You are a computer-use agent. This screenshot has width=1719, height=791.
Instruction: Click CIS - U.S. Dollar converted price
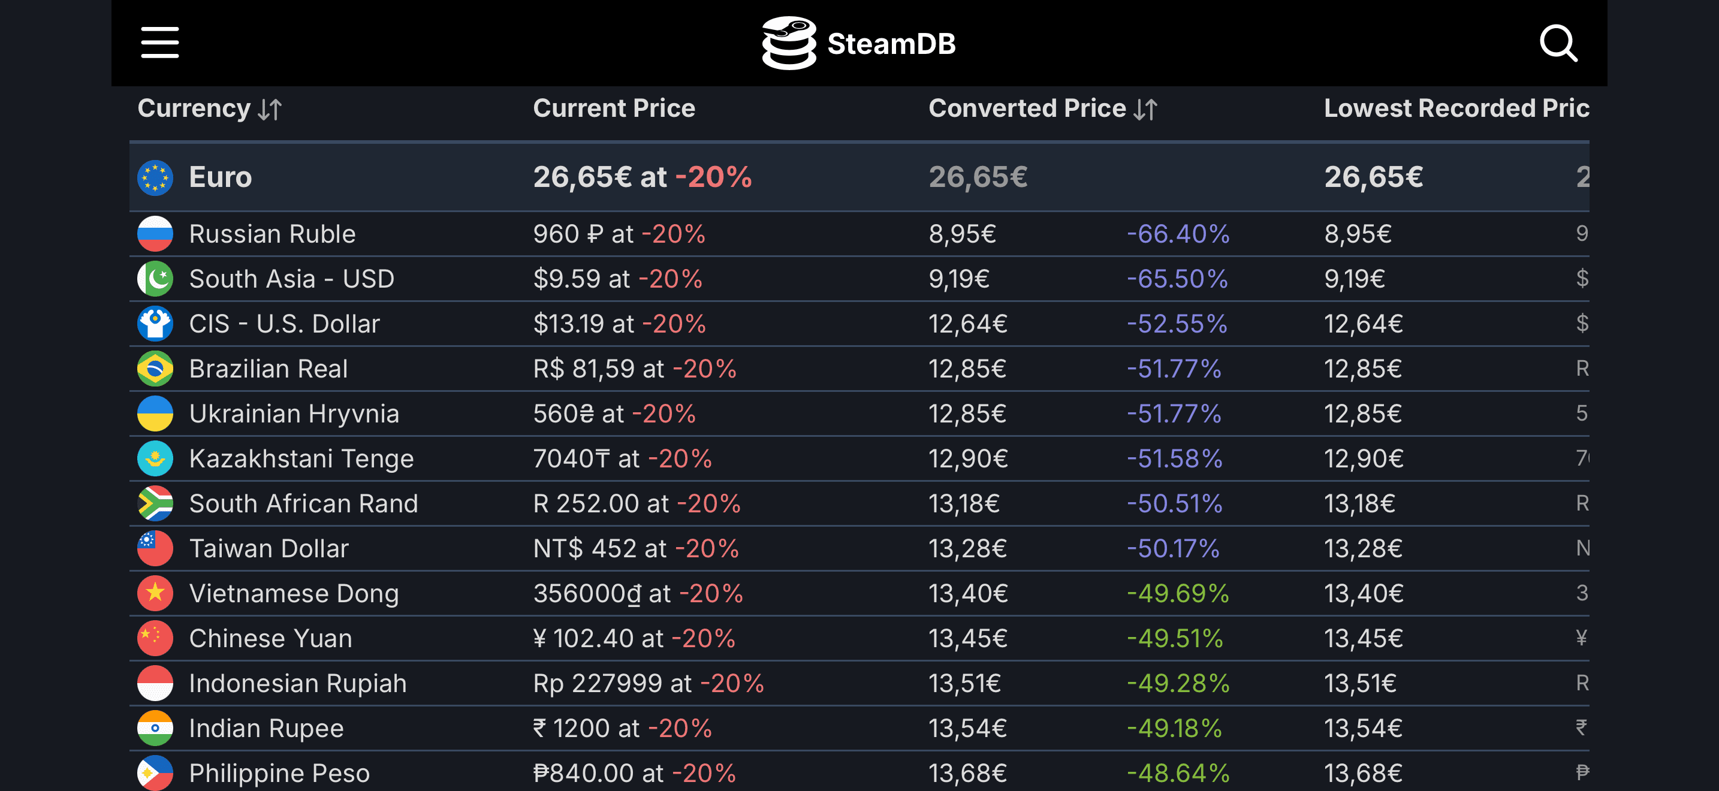(x=967, y=324)
